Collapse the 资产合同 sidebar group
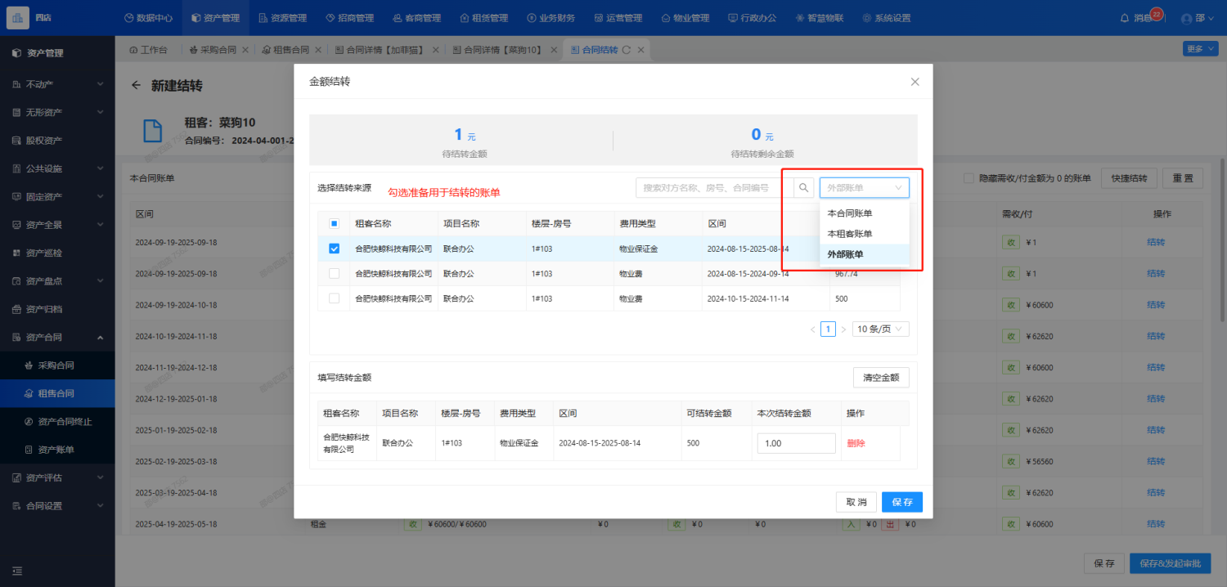Screen dimensions: 1227x587 [57, 338]
